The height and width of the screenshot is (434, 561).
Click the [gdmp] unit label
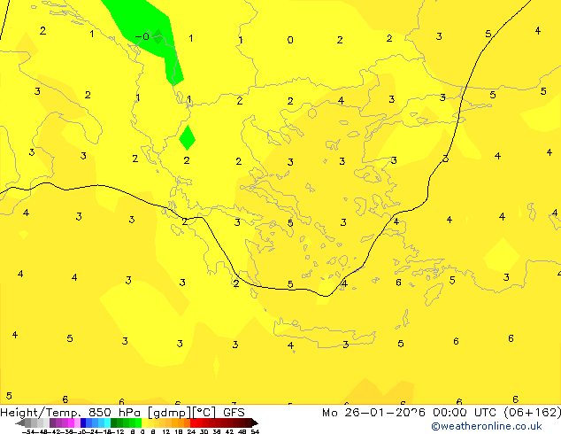coord(168,412)
